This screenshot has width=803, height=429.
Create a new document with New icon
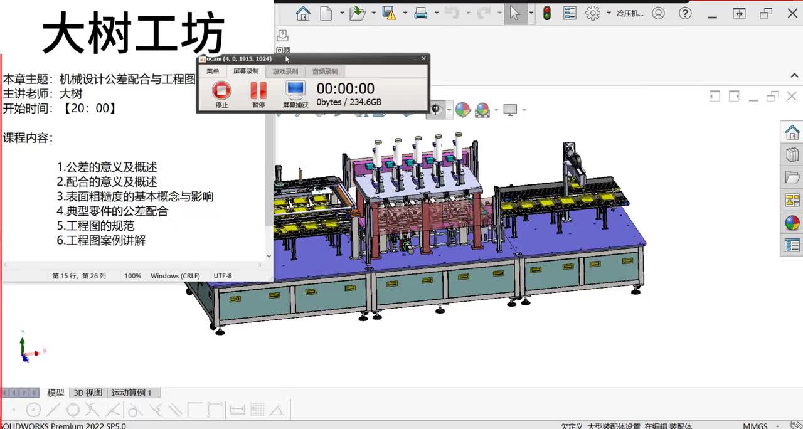tap(326, 13)
